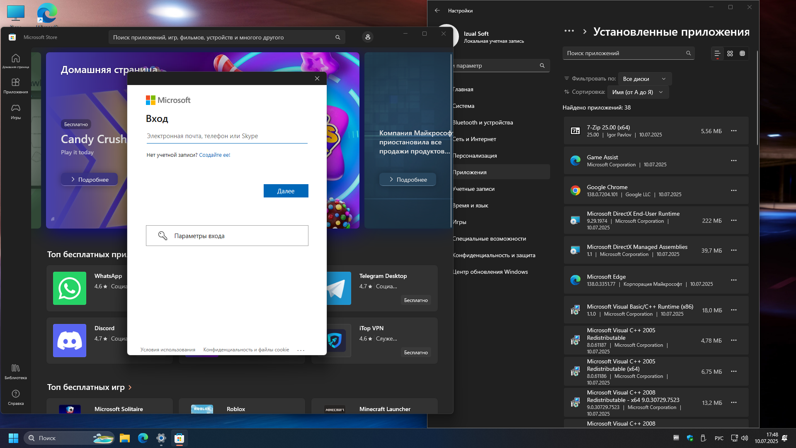Click the magnifier in Store search box
This screenshot has width=796, height=448.
(x=338, y=37)
